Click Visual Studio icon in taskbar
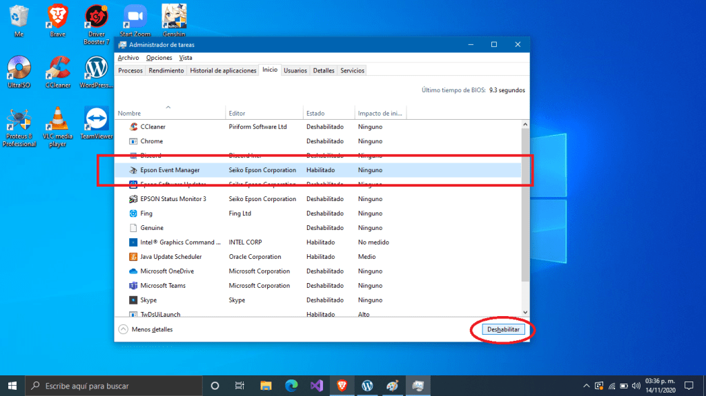The image size is (706, 396). 316,386
